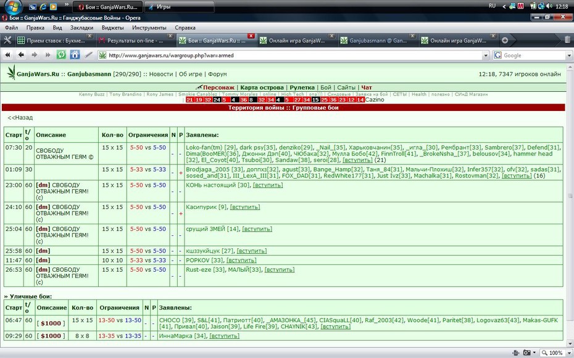Go back via <<Назад link

tap(20, 118)
